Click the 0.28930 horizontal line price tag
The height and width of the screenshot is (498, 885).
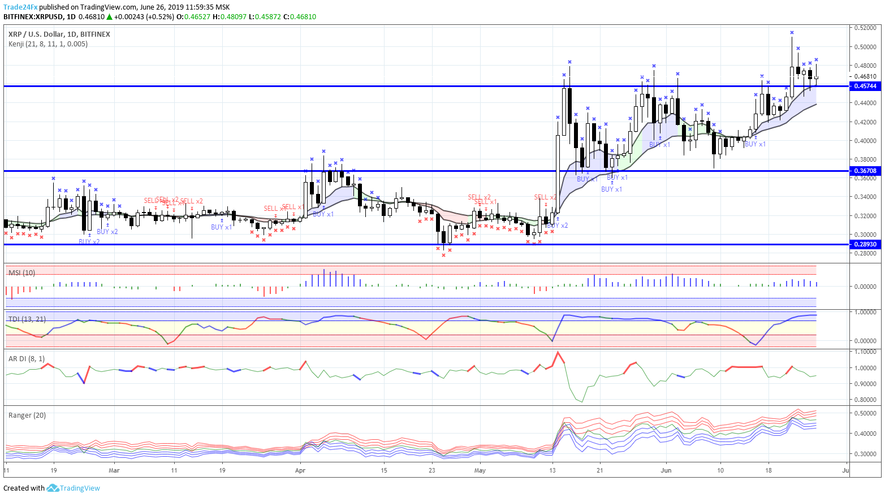[865, 244]
